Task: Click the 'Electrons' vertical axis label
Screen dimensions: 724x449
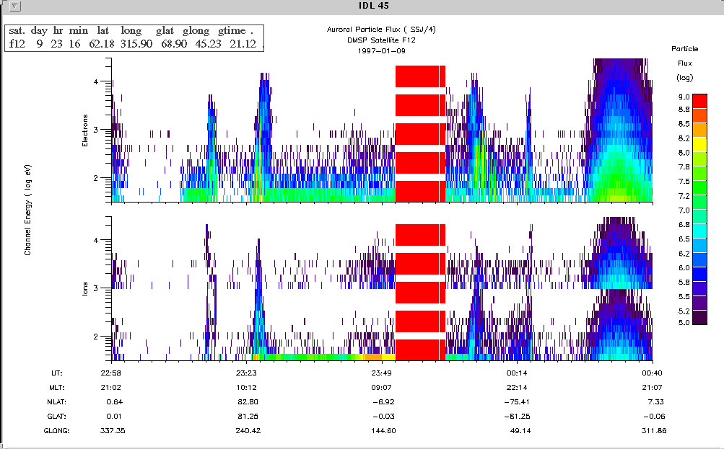Action: pyautogui.click(x=85, y=131)
